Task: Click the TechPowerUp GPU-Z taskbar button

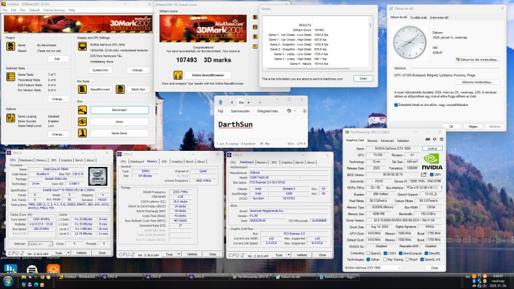Action: click(x=251, y=277)
